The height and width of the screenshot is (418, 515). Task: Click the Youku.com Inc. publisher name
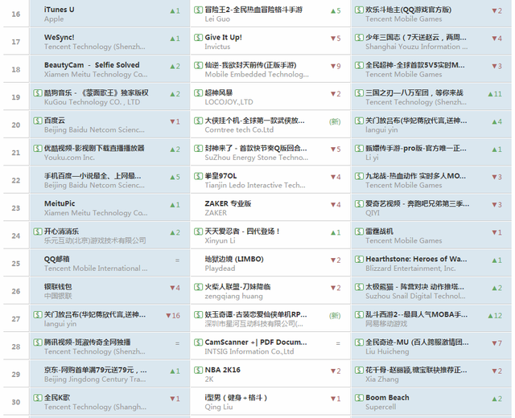(69, 158)
